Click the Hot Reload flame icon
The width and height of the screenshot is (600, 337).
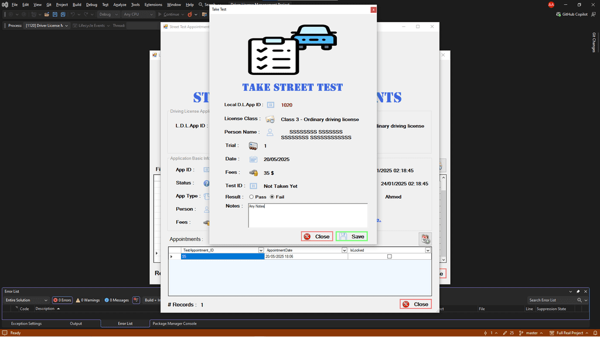[190, 15]
